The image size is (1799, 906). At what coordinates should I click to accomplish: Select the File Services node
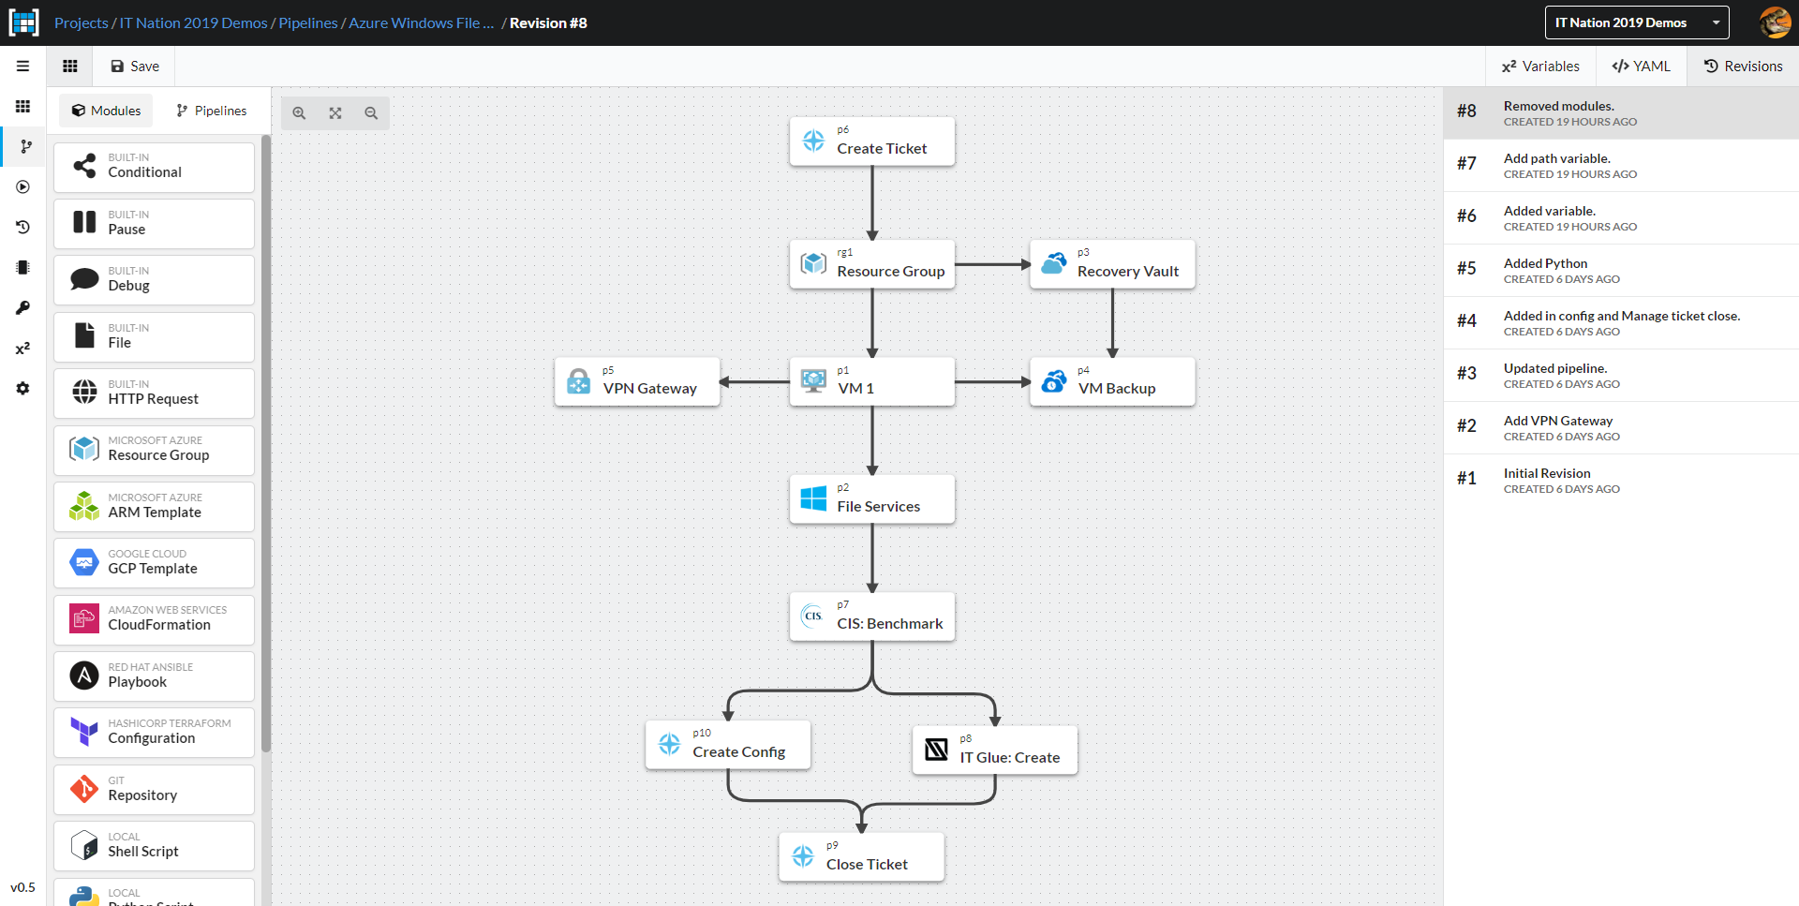coord(872,499)
